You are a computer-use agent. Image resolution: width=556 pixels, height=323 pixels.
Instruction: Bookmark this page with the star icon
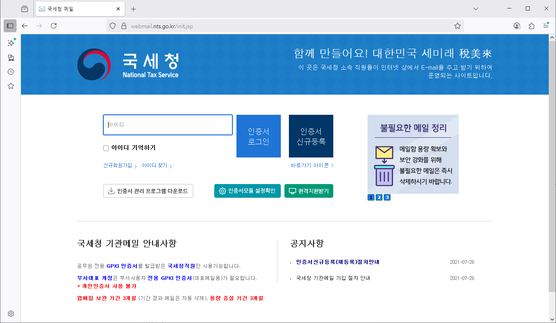click(x=457, y=26)
